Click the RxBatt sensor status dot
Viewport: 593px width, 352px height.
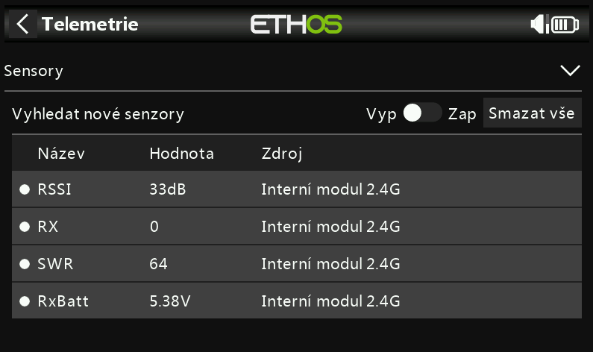[x=24, y=301]
